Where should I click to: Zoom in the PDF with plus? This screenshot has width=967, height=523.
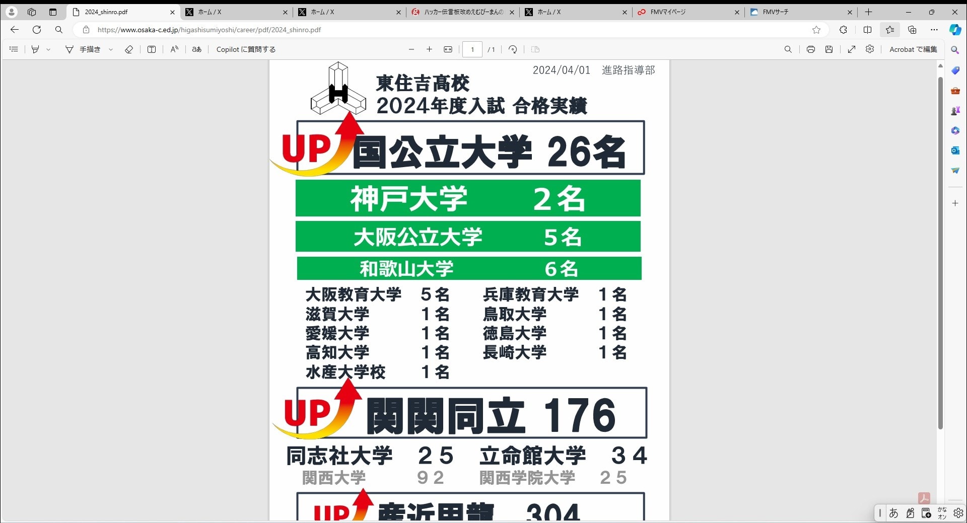point(429,49)
